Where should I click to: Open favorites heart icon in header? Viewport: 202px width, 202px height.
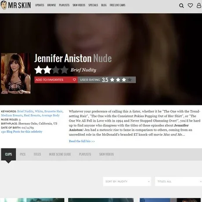[x=190, y=5]
